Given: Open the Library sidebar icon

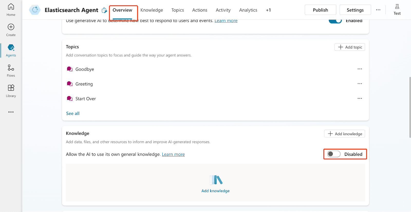Looking at the screenshot, I should [x=11, y=88].
